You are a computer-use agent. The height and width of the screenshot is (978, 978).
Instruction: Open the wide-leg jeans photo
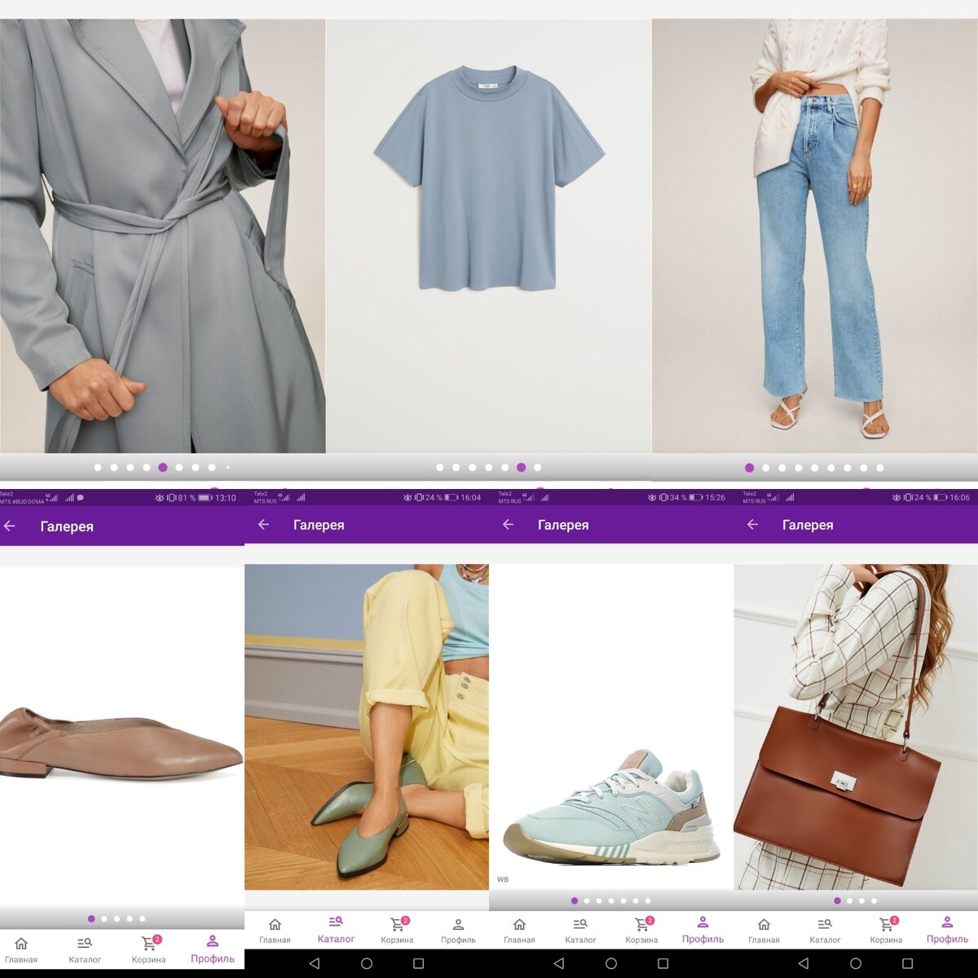pyautogui.click(x=815, y=236)
